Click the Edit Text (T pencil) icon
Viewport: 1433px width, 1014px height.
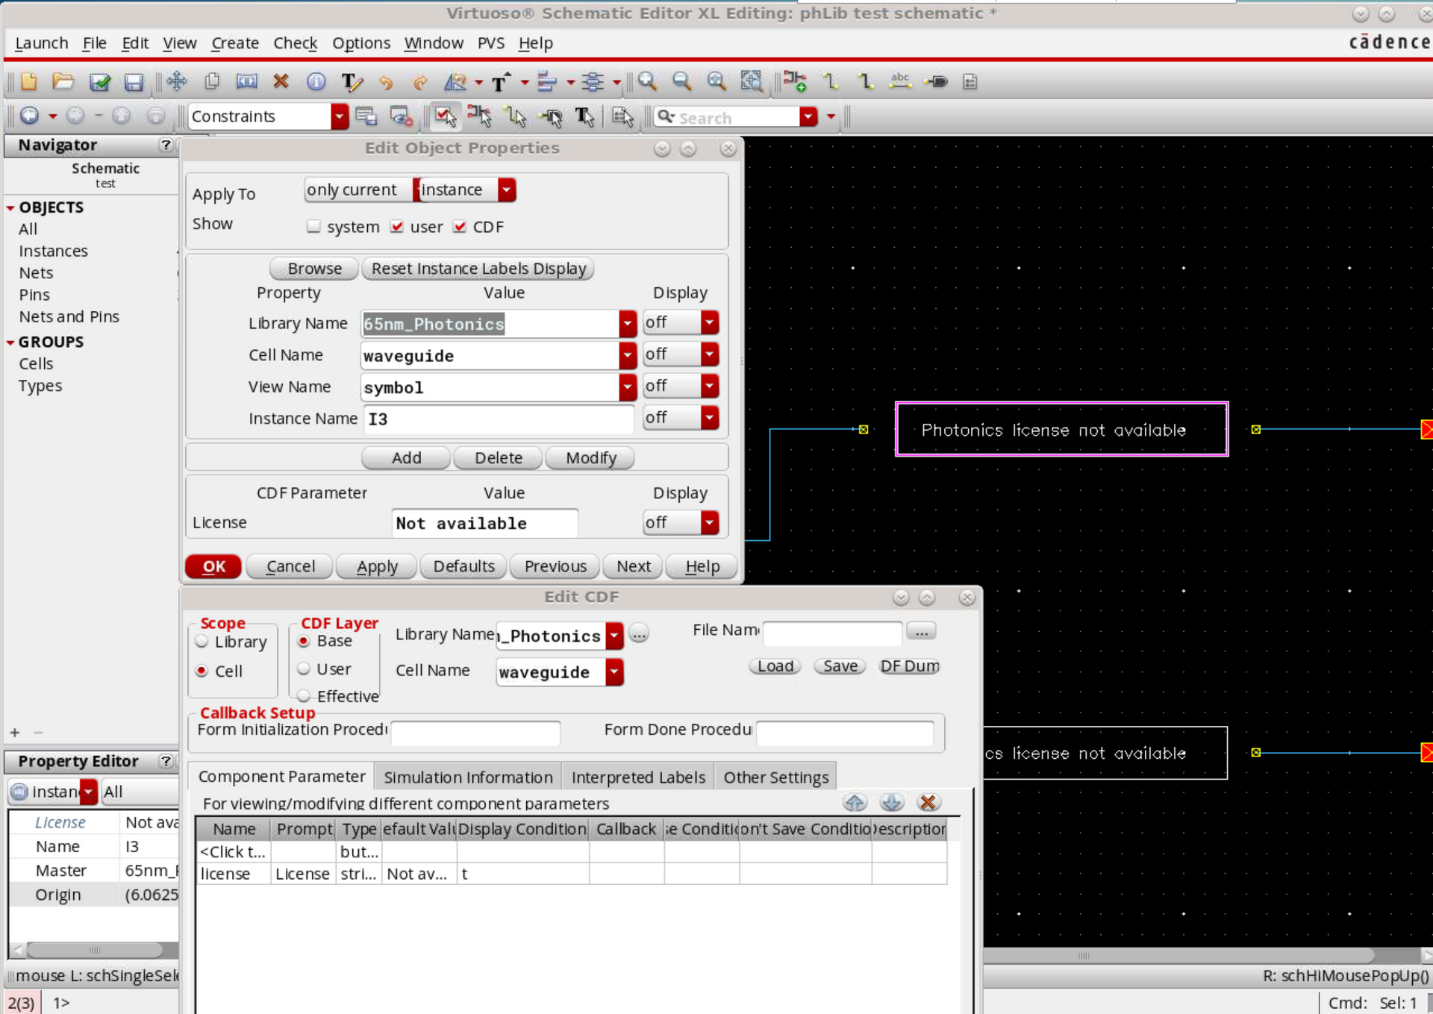click(352, 81)
